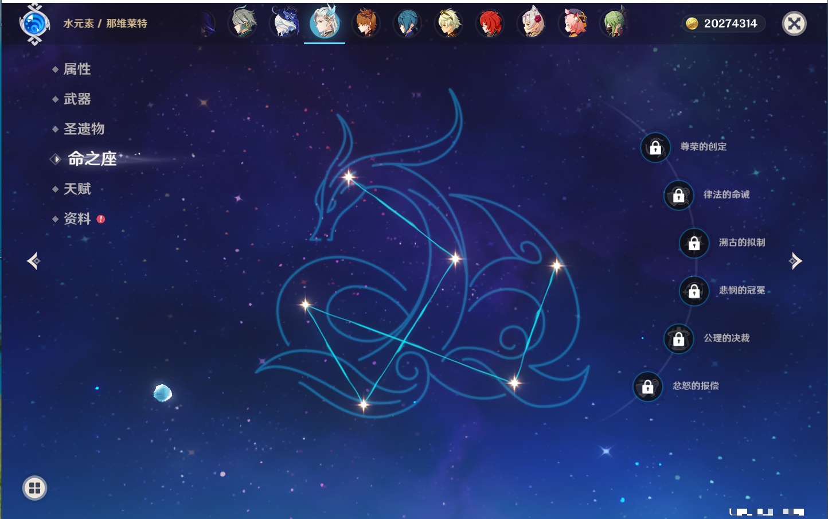
Task: Open the grid menu button at bottom-left
Action: pos(34,488)
